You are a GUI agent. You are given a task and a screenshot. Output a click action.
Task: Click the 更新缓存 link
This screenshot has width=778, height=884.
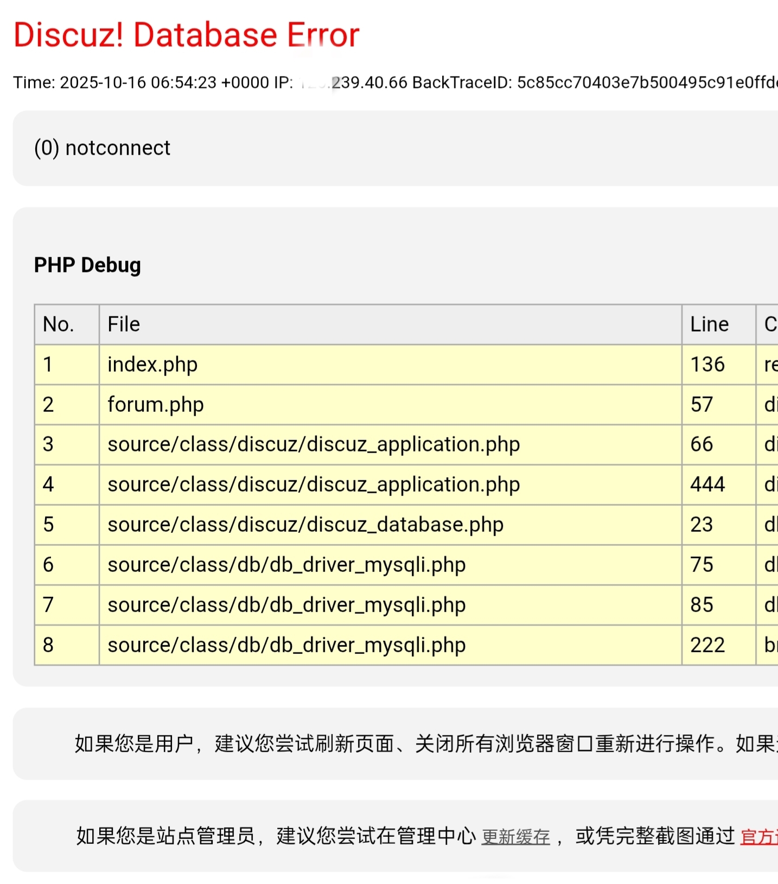coord(515,837)
